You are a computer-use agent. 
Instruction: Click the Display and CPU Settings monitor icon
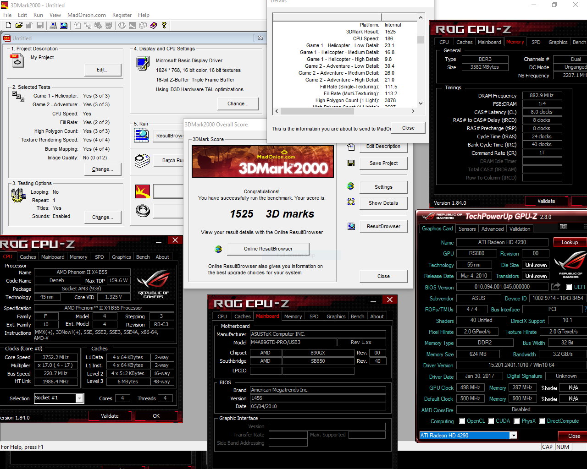coord(143,63)
